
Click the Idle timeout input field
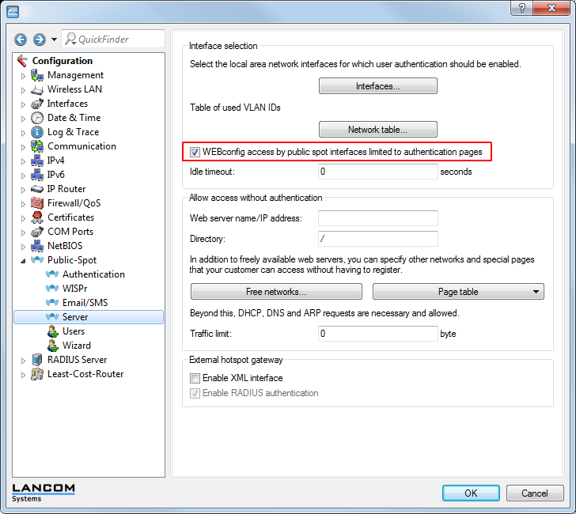click(x=378, y=172)
